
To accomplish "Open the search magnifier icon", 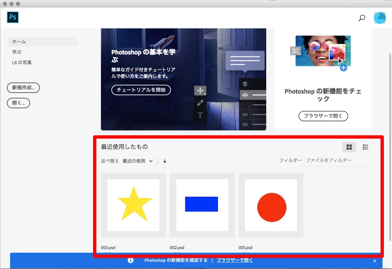I will [x=362, y=18].
